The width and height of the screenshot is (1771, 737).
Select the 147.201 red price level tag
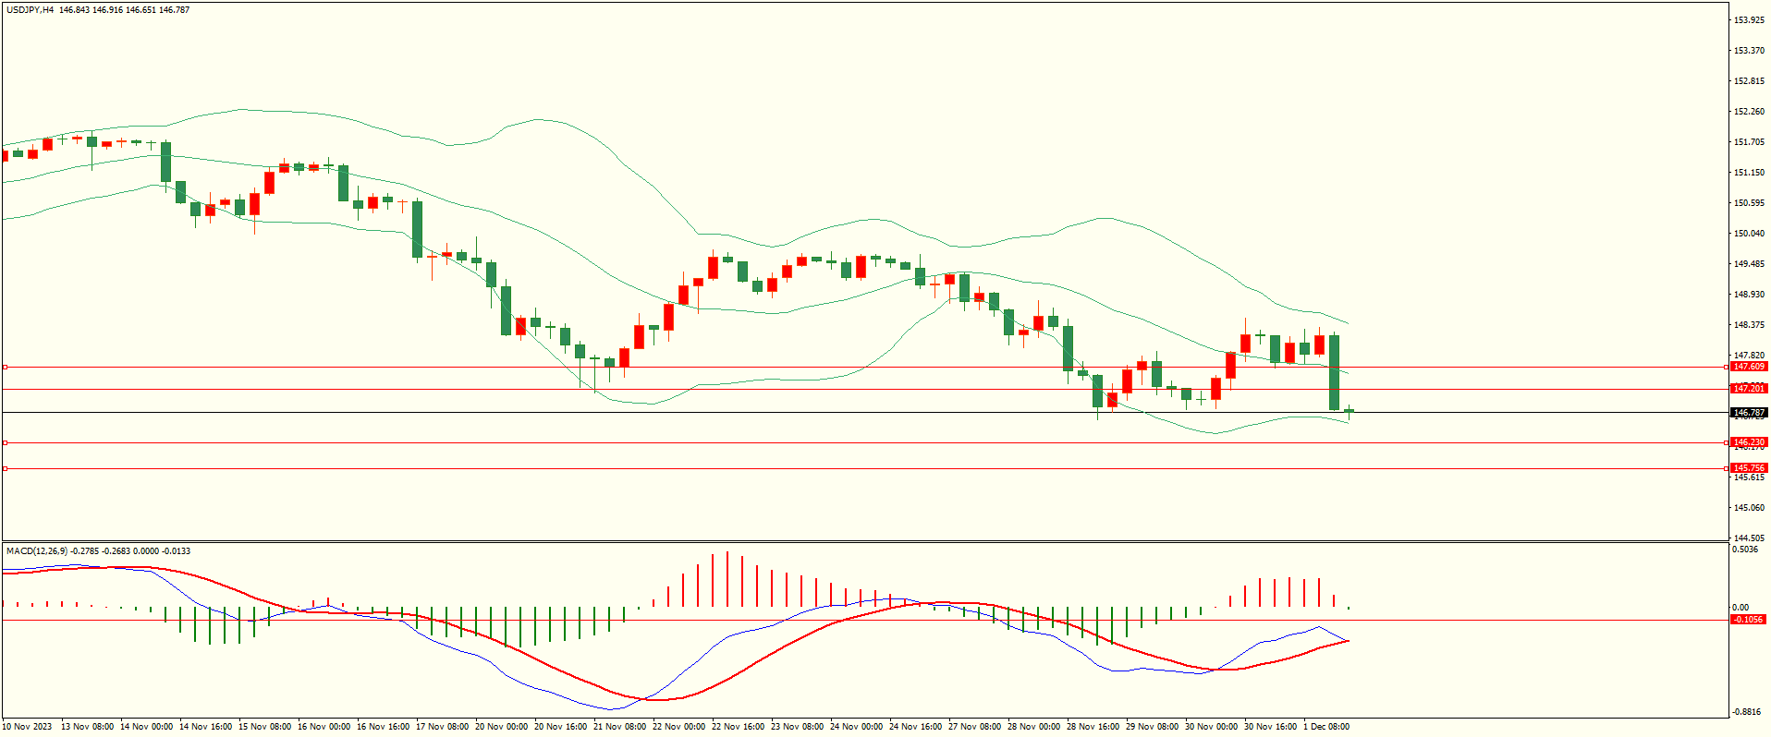pos(1749,389)
